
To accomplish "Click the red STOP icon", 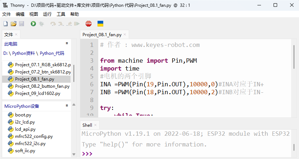I will (x=89, y=24).
